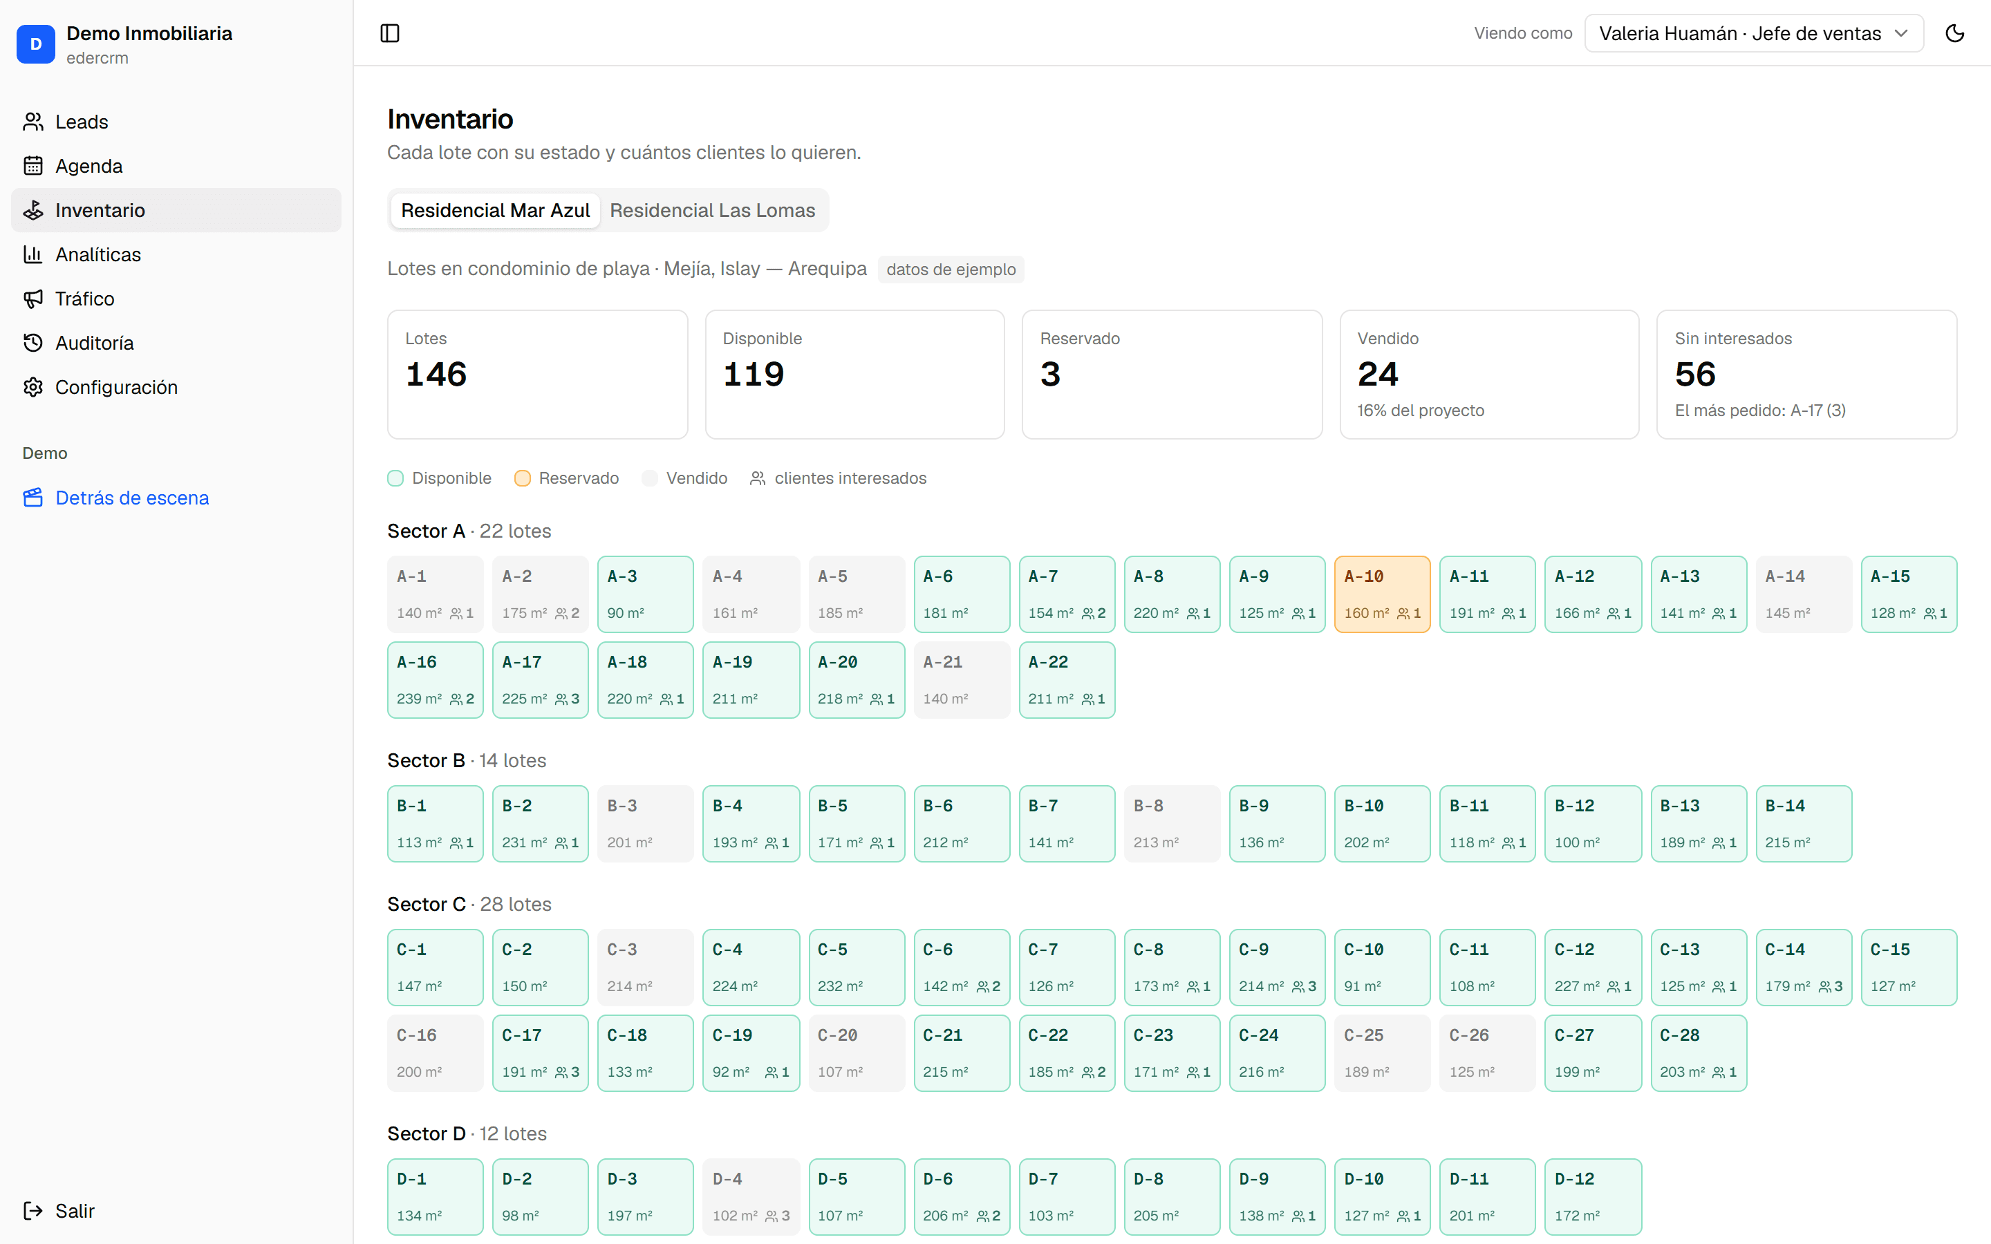This screenshot has height=1244, width=1991.
Task: Switch to Residencial Las Lomas tab
Action: click(x=713, y=211)
